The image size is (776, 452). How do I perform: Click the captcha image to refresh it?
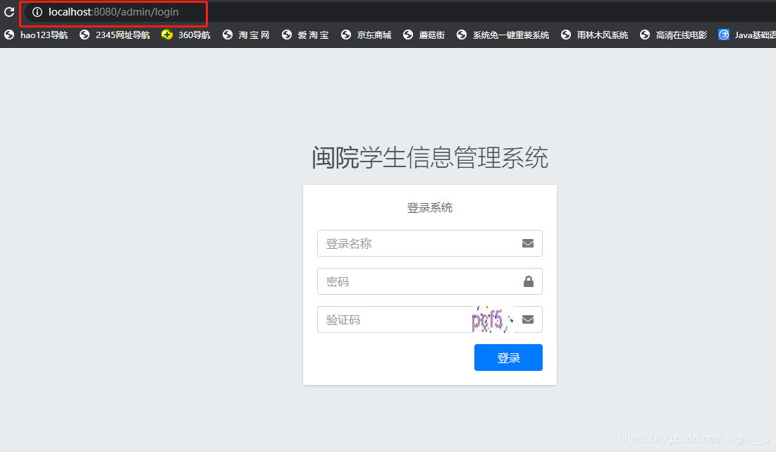491,319
